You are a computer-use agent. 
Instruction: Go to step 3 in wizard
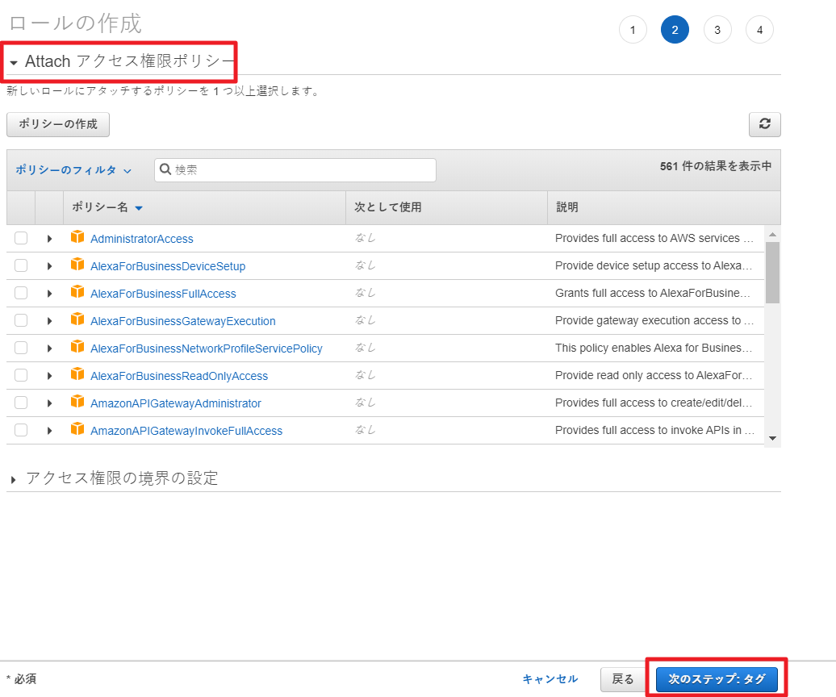tap(717, 31)
